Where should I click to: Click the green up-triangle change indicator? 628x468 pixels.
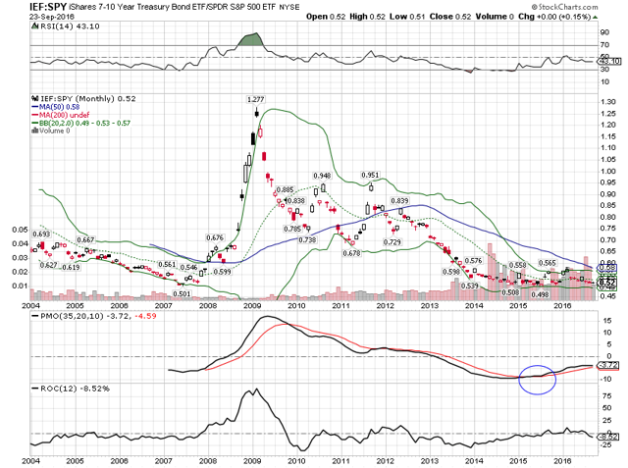596,18
